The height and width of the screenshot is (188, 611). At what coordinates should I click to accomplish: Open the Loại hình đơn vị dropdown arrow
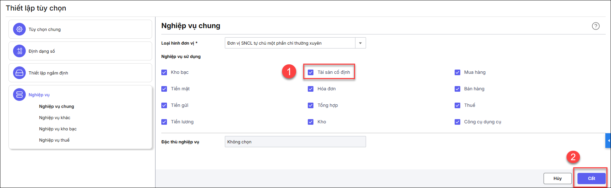[x=360, y=43]
